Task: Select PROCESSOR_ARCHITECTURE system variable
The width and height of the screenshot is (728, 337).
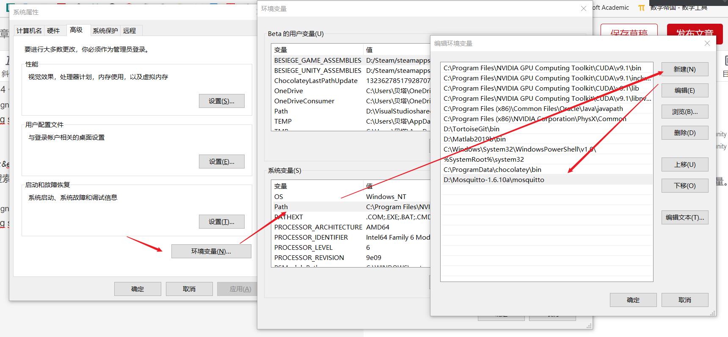Action: [351, 227]
